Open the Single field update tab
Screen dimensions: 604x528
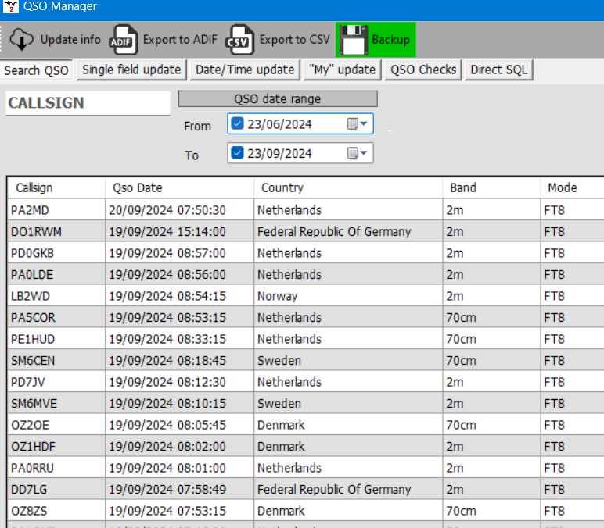(131, 70)
